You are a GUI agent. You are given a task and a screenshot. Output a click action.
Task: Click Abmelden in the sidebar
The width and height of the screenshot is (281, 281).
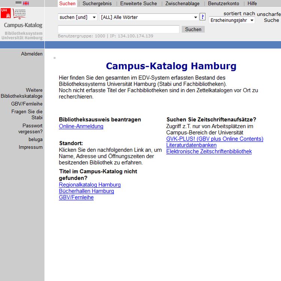tap(32, 54)
